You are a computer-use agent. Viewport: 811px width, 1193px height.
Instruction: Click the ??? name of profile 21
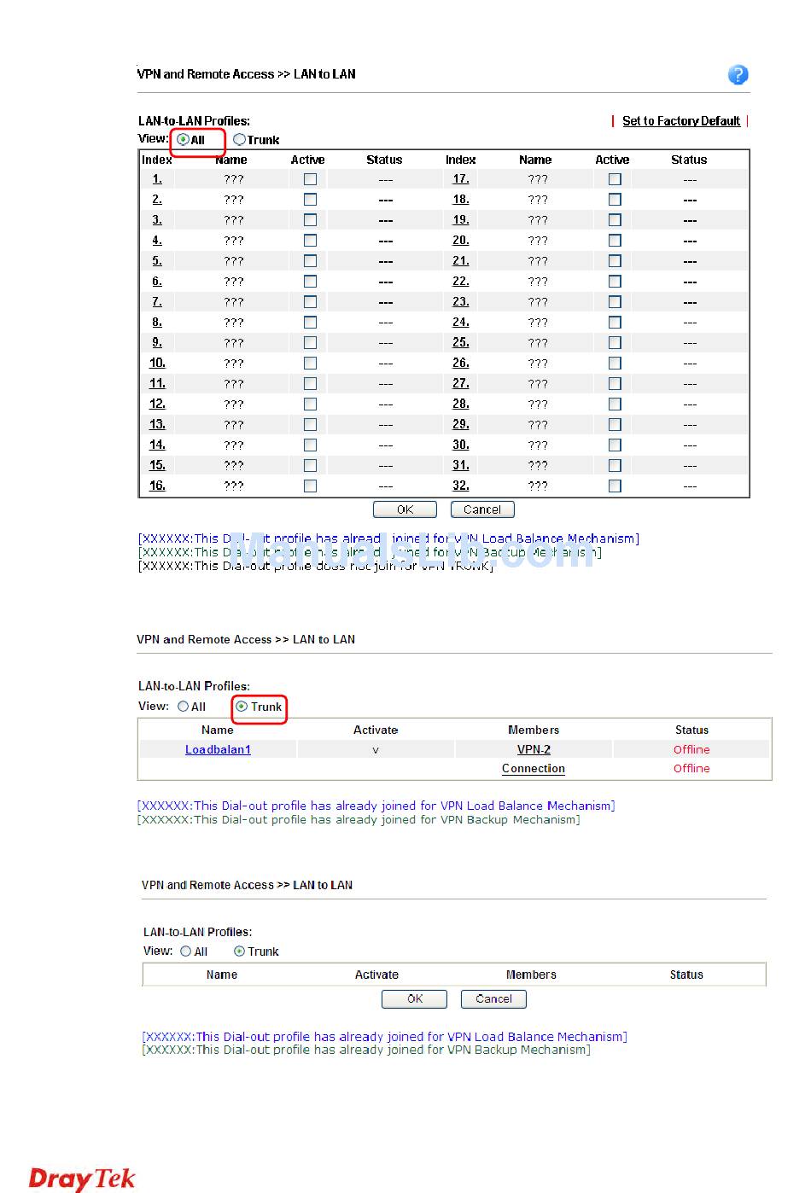[x=538, y=261]
